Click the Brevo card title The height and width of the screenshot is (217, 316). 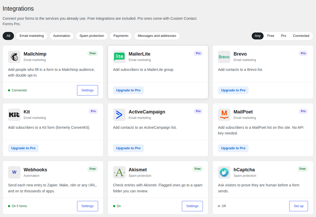click(x=240, y=54)
